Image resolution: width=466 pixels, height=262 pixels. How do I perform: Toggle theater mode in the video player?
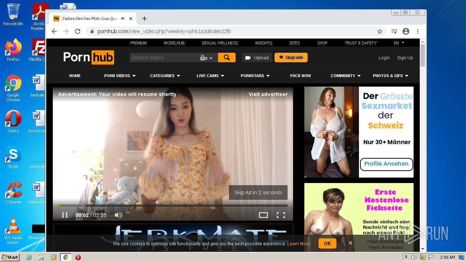point(263,215)
